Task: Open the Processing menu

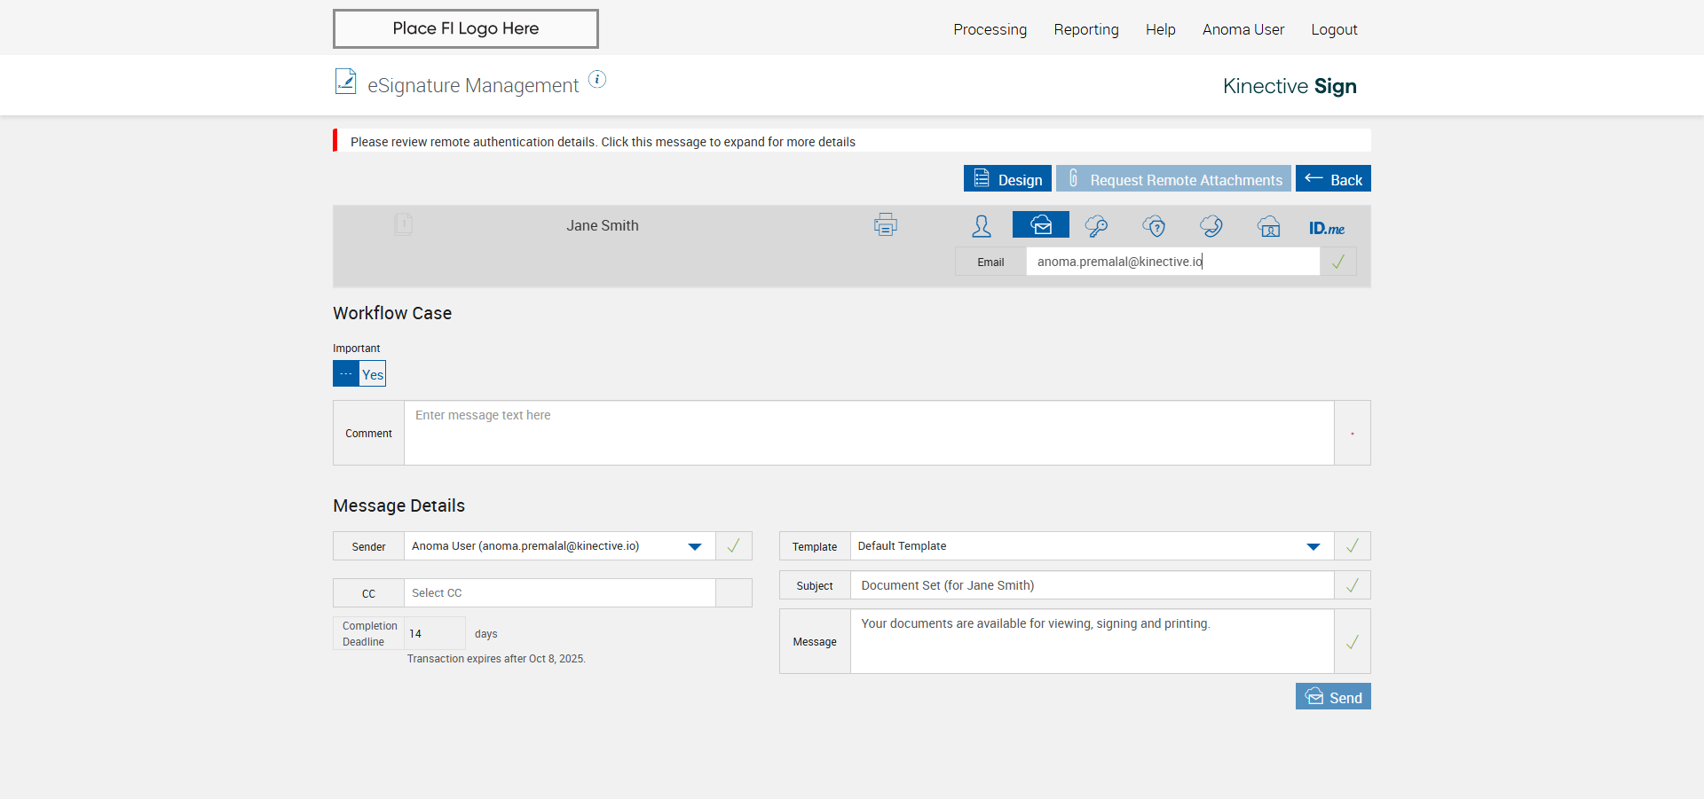Action: 990,29
